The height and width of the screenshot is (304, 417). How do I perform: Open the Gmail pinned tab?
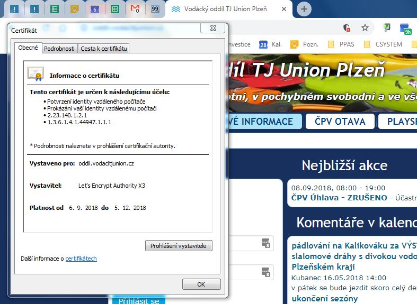(x=135, y=9)
